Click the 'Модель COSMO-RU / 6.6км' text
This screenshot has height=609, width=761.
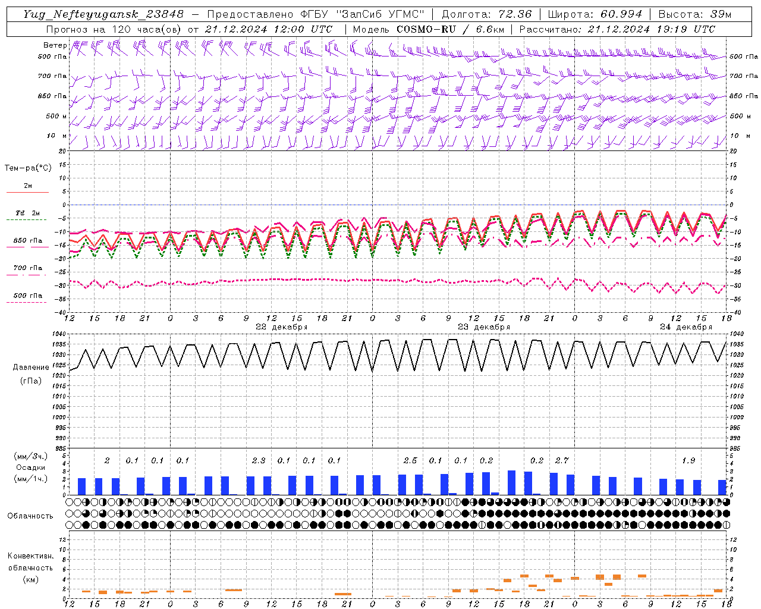click(429, 29)
